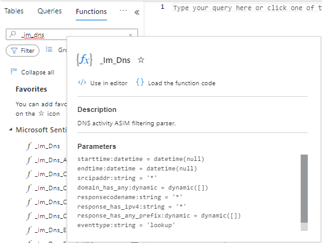Click the Use in editor code icon

click(x=82, y=83)
